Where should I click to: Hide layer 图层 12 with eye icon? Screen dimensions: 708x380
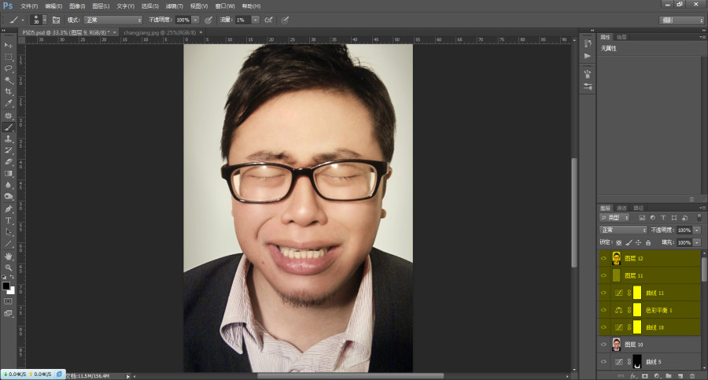603,259
